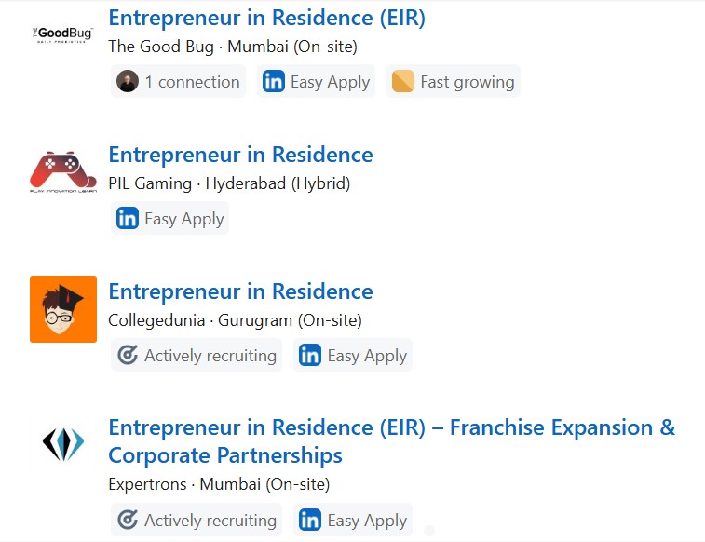Open the Collegedunia Entrepreneur in Residence job
Image resolution: width=705 pixels, height=542 pixels.
click(240, 291)
